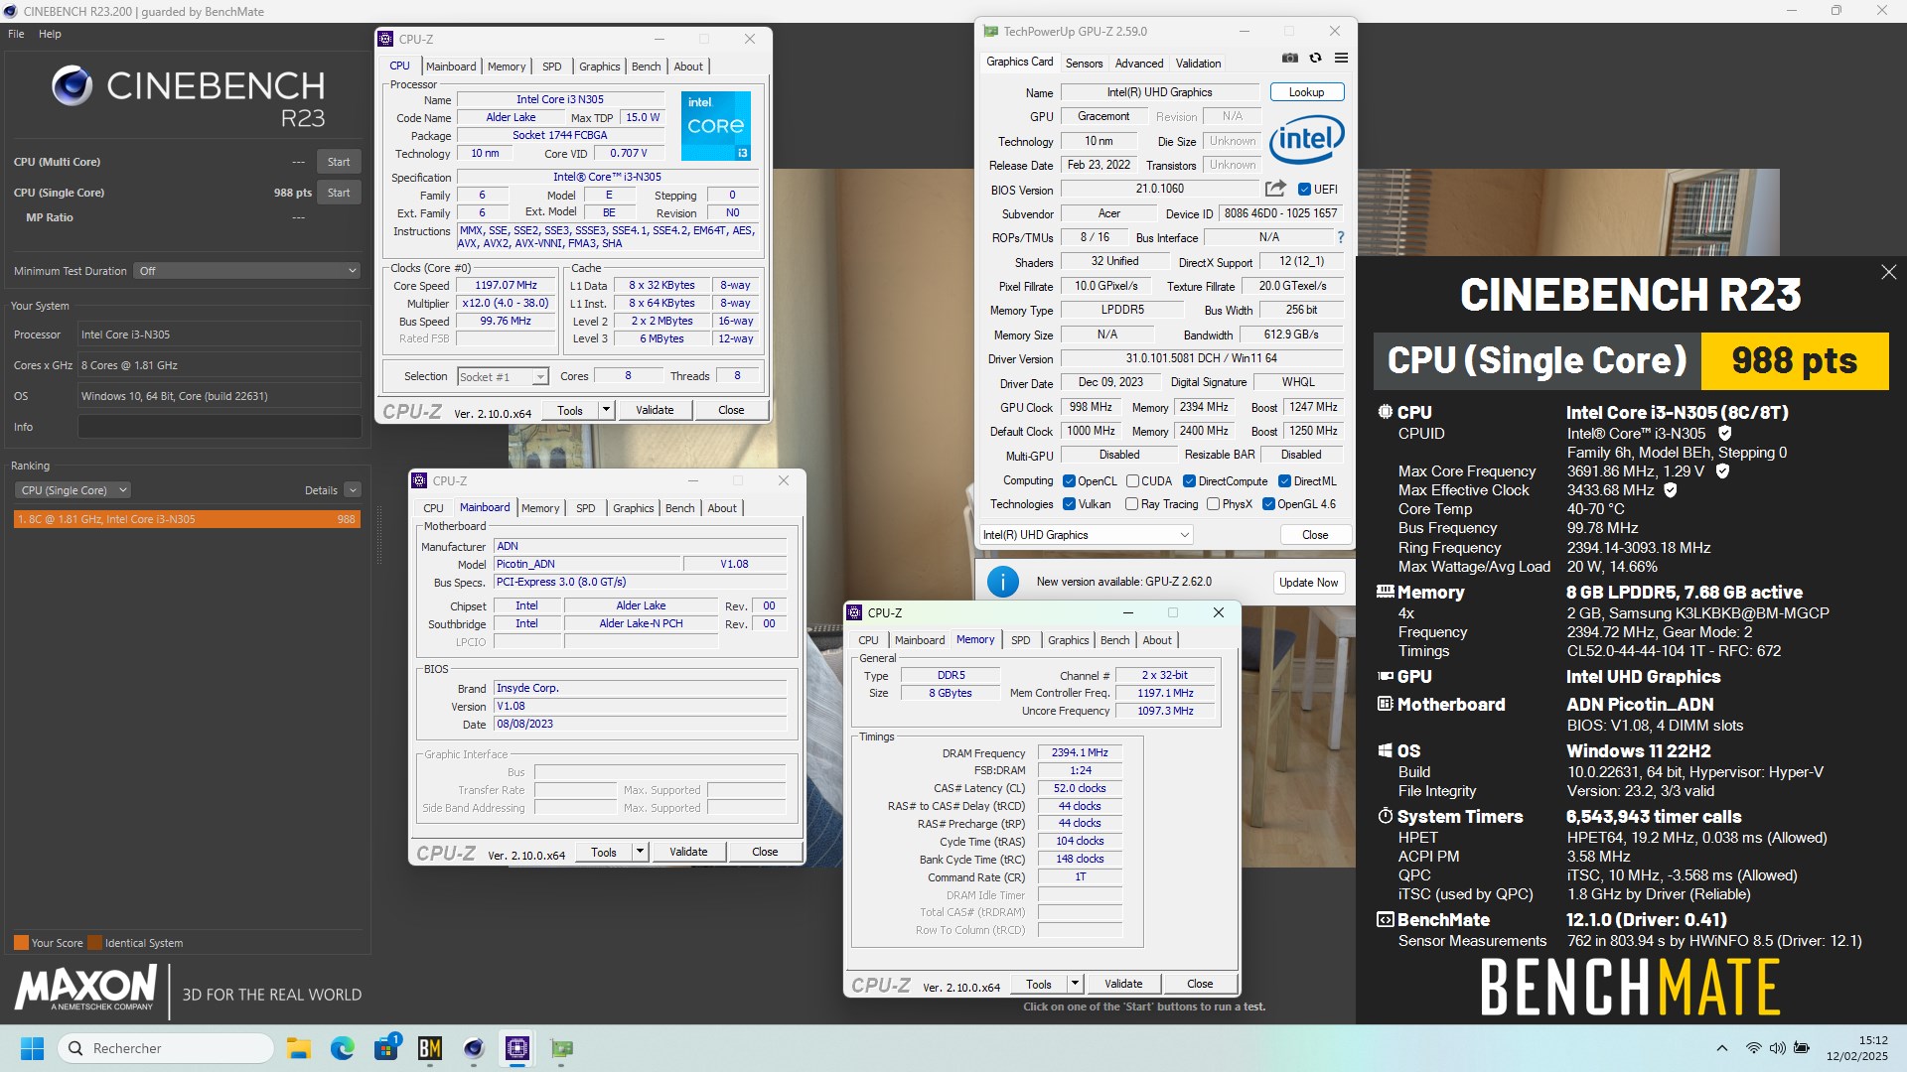Open the Cinebench Help menu

click(x=50, y=34)
